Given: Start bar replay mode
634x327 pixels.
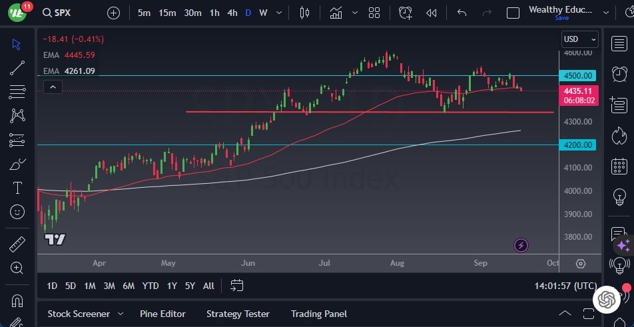Looking at the screenshot, I should (x=432, y=13).
